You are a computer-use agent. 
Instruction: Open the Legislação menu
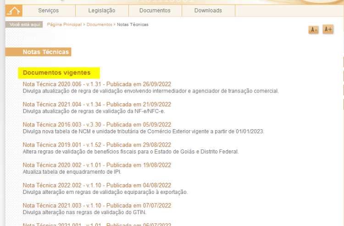[x=102, y=11]
